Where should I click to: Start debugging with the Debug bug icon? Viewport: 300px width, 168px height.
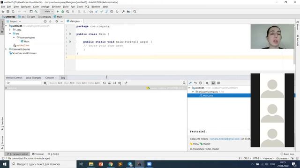62,12
